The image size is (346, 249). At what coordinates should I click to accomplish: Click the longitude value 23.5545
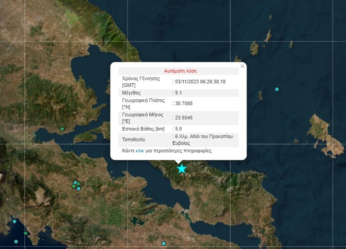184,118
